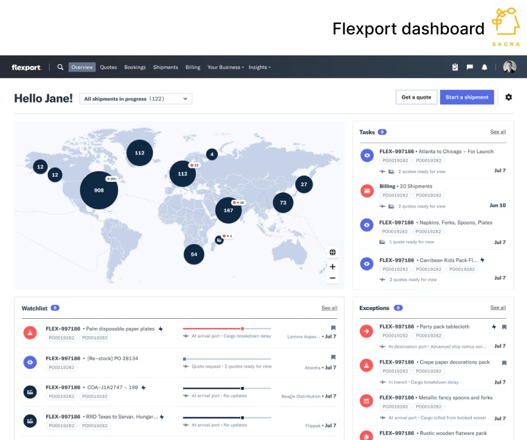Toggle bookmark on Crepe paper decorations pack
The image size is (527, 440).
point(504,362)
